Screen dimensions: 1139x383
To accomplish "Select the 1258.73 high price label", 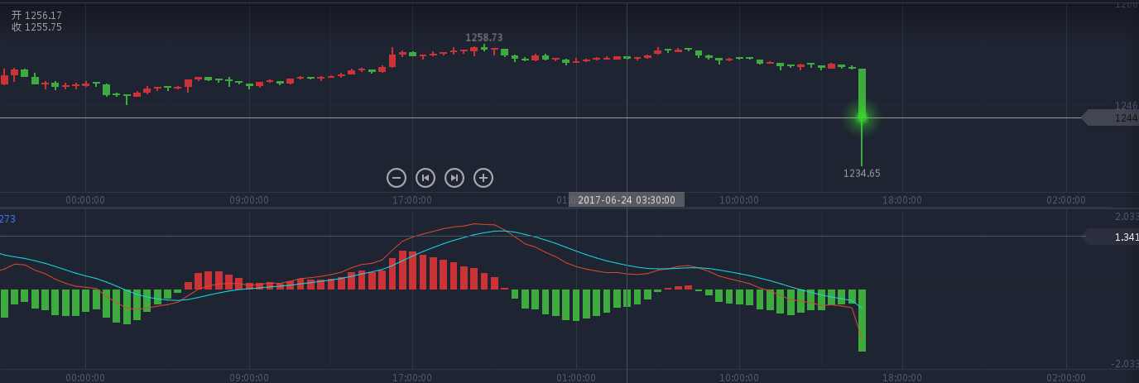I will click(483, 38).
